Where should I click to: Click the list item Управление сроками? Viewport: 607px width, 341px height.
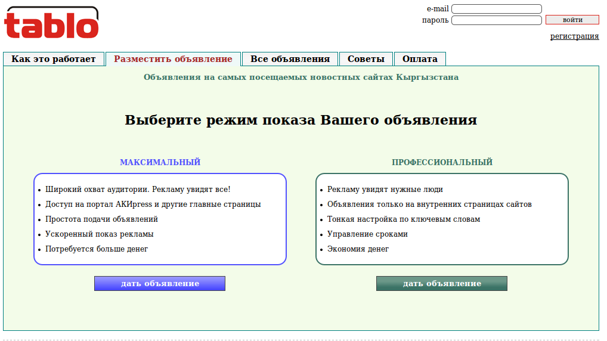coord(367,234)
